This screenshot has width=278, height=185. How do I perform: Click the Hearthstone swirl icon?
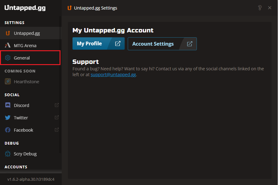point(8,81)
